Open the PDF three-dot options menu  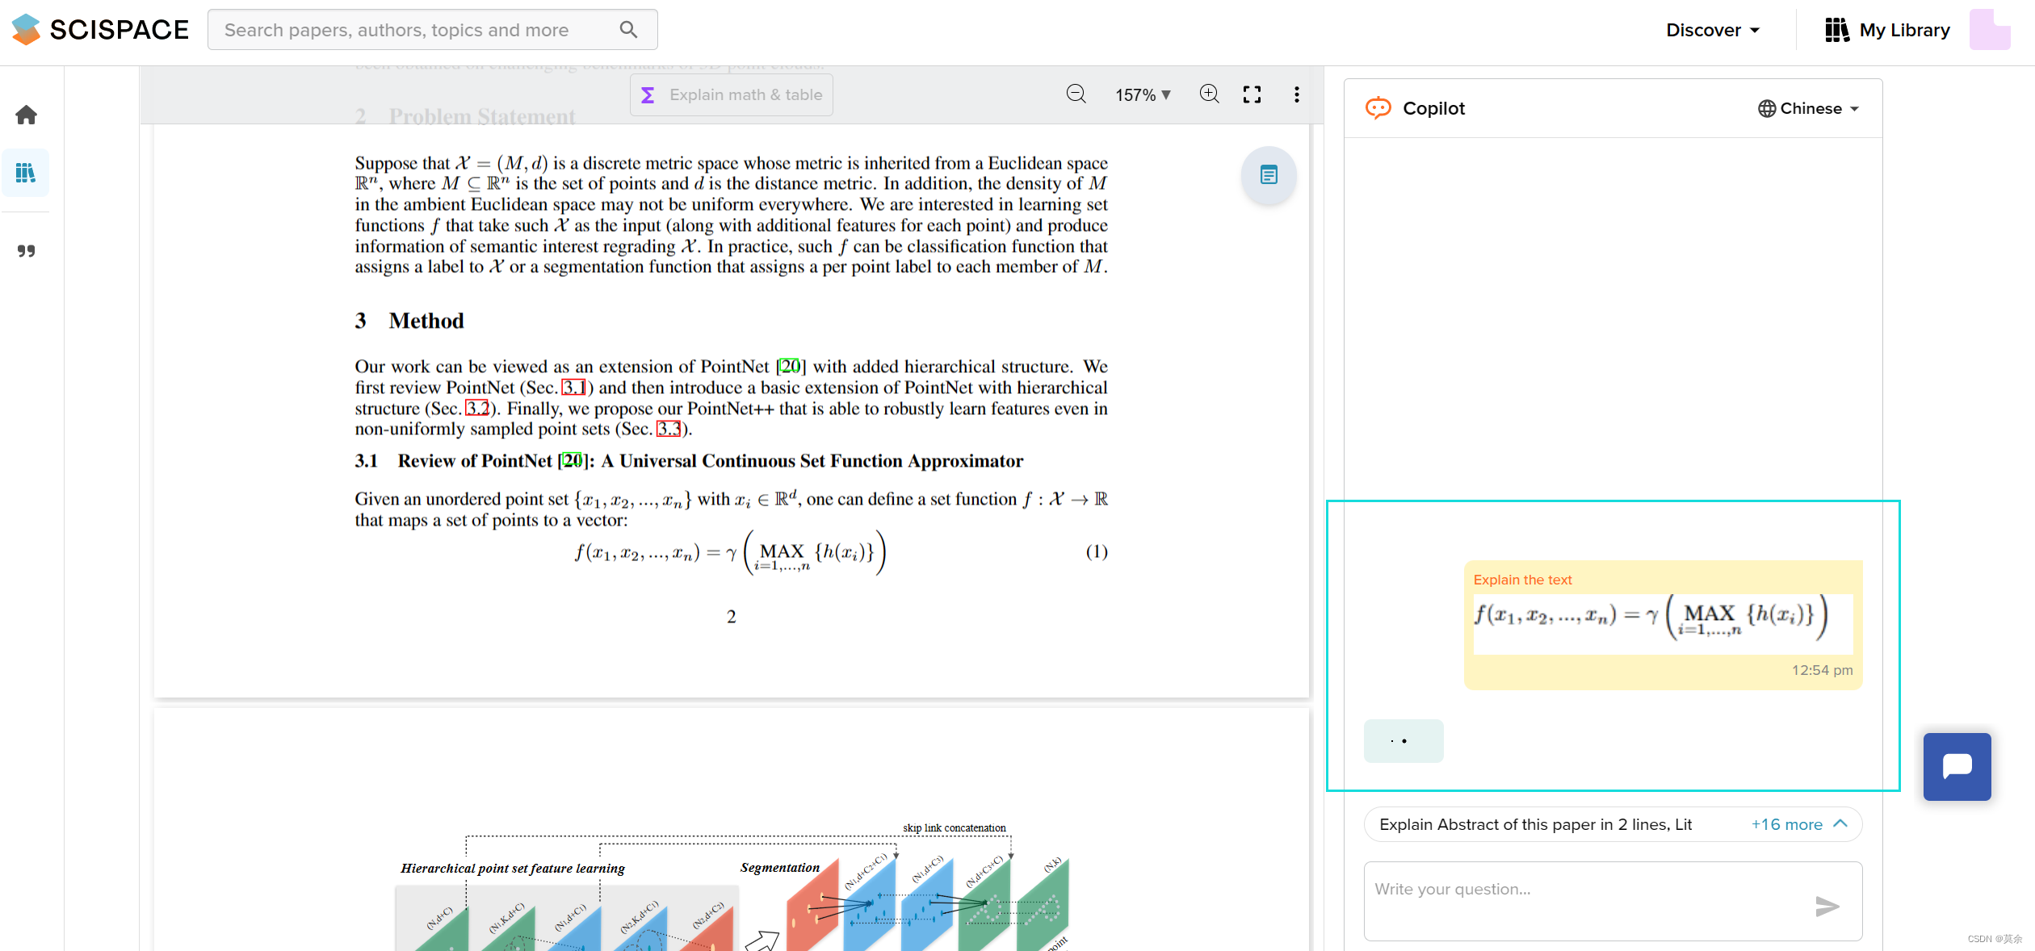[1296, 94]
